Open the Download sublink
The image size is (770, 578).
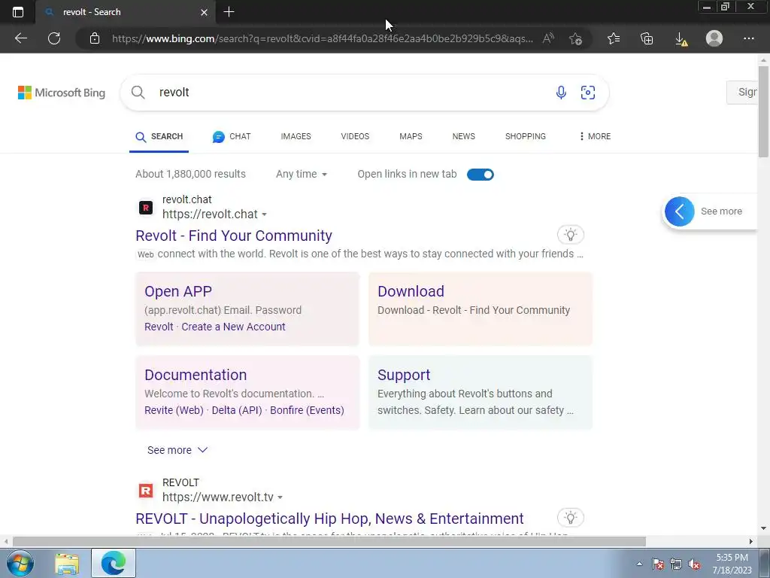(x=411, y=291)
